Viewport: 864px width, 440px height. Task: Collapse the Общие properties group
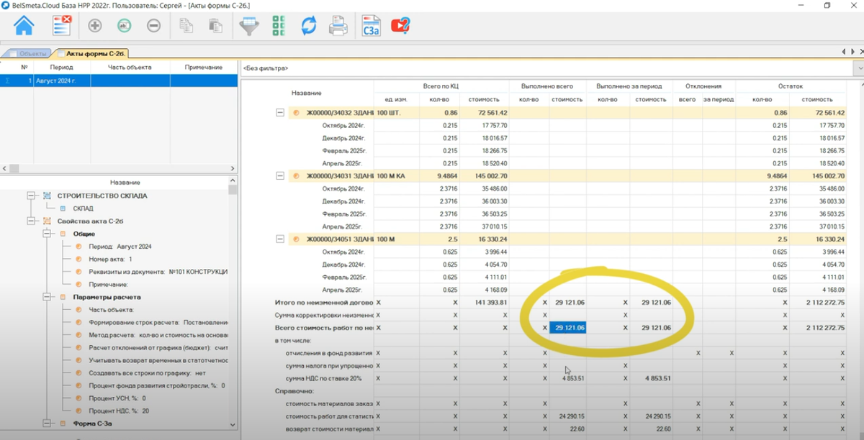tap(47, 234)
